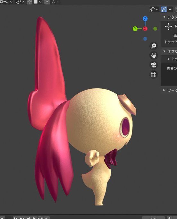177x219 pixels.
Task: Switch orthographic/perspective with grid icon
Action: click(x=154, y=74)
